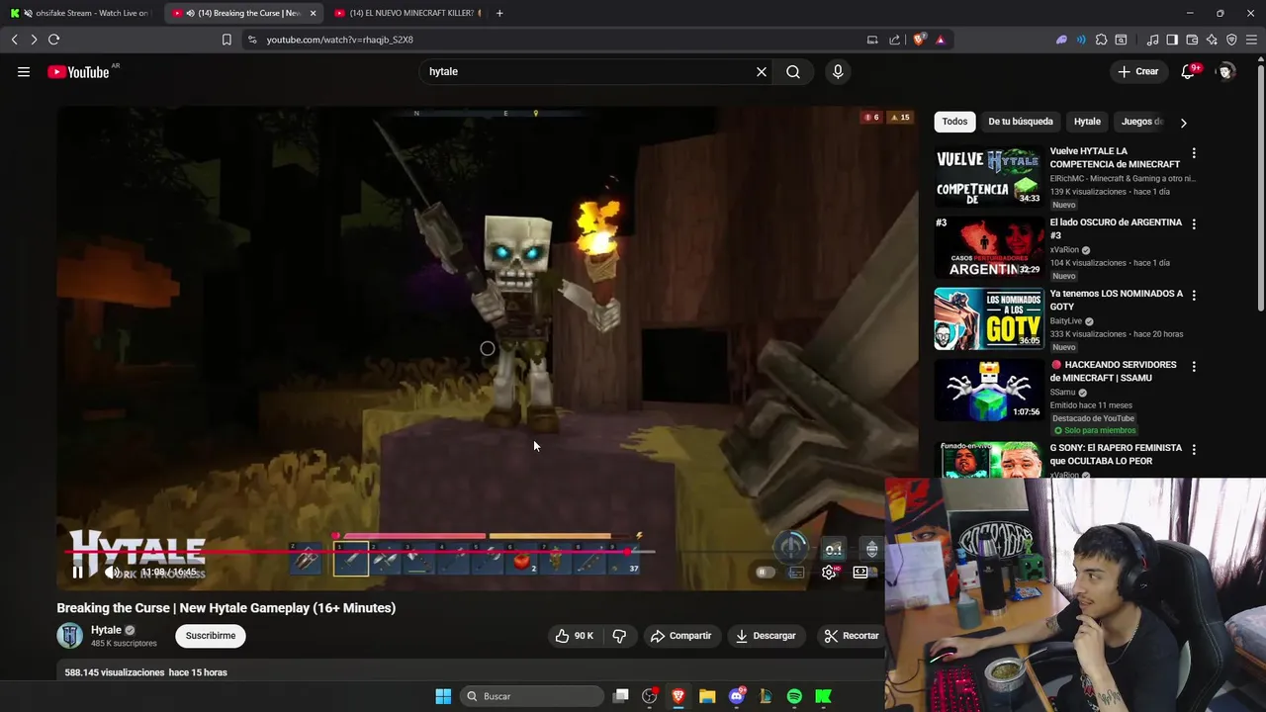Select the Hytale filter chip

point(1087,122)
